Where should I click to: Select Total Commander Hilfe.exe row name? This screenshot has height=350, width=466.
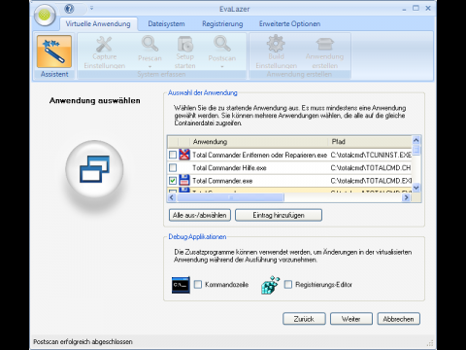229,168
